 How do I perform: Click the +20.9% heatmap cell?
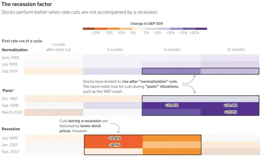point(230,105)
